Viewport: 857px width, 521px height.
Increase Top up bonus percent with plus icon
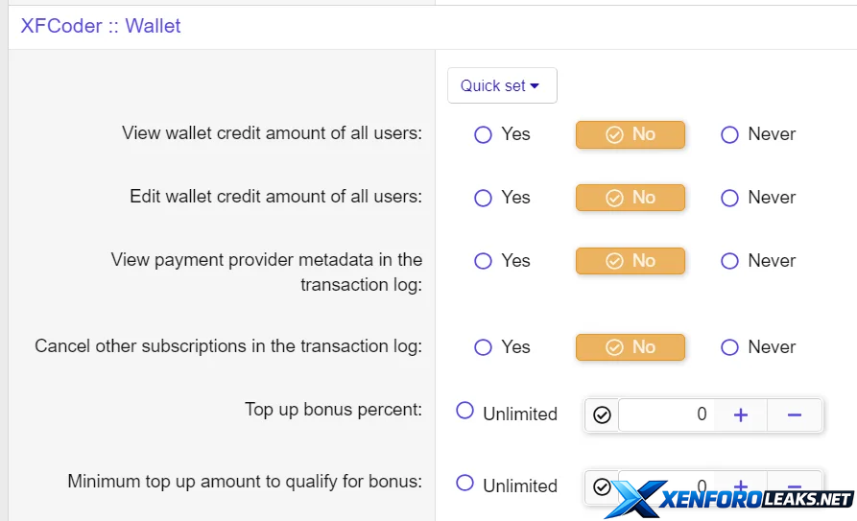(741, 414)
